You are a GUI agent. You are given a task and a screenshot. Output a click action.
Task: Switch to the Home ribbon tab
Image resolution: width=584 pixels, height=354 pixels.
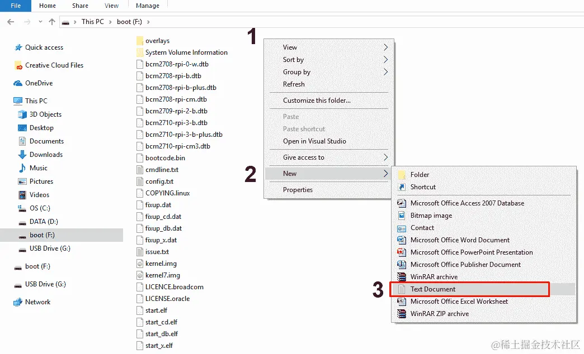[48, 6]
